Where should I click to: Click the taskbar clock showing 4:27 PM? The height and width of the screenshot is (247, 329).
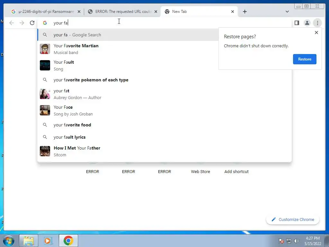(x=313, y=241)
